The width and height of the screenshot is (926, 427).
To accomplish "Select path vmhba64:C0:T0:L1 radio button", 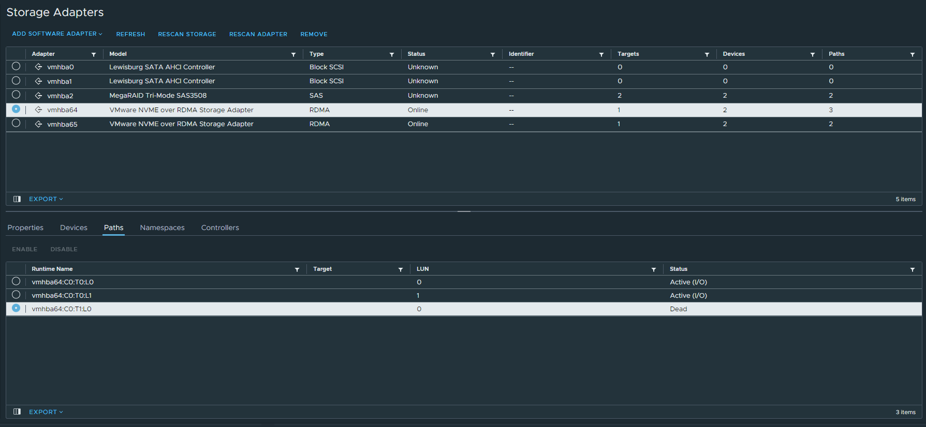I will coord(16,295).
